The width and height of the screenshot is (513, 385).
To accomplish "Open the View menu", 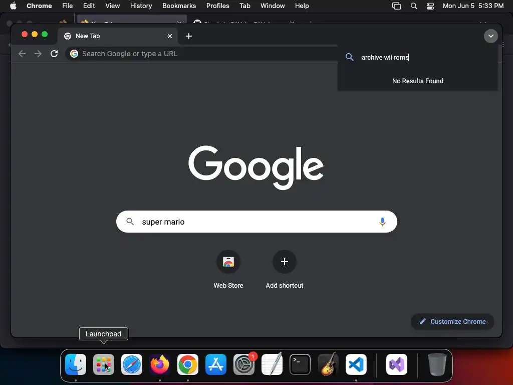I will [x=112, y=6].
